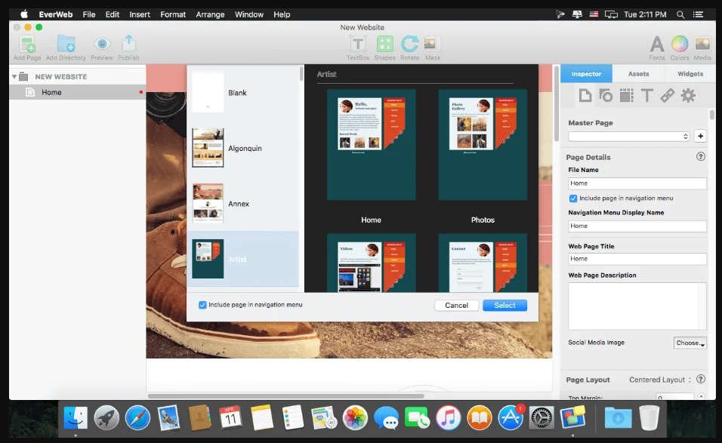722x443 pixels.
Task: Choose the Artist template
Action: pyautogui.click(x=242, y=259)
